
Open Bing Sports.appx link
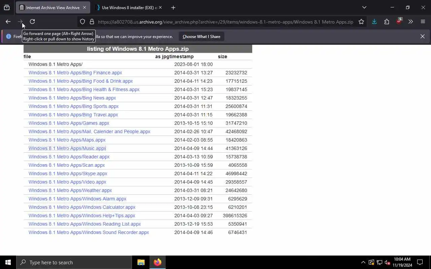73,106
